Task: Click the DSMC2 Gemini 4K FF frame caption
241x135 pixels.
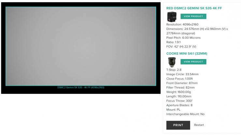Action: (81, 87)
